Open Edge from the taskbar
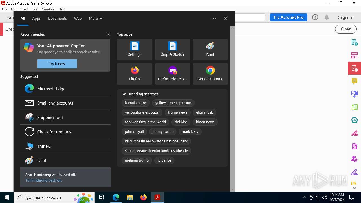 116,197
